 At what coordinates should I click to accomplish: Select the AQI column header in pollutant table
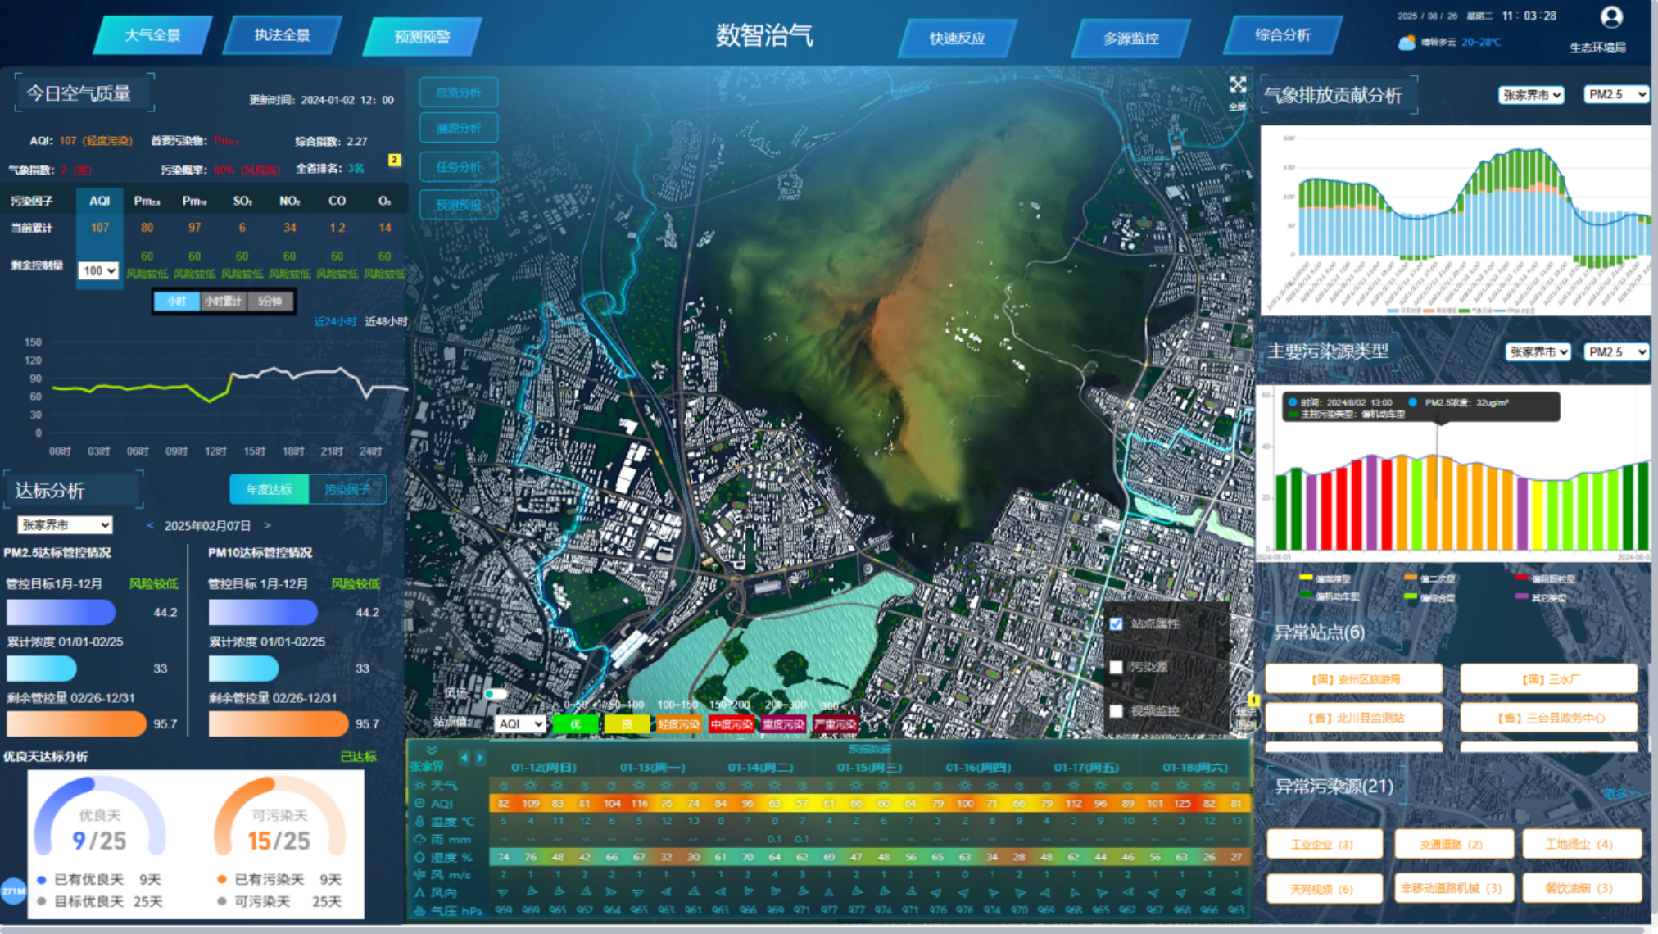click(100, 201)
